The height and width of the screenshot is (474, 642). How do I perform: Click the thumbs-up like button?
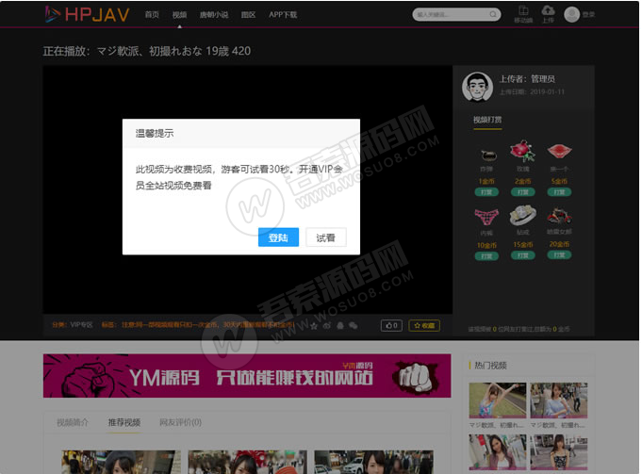[x=391, y=325]
